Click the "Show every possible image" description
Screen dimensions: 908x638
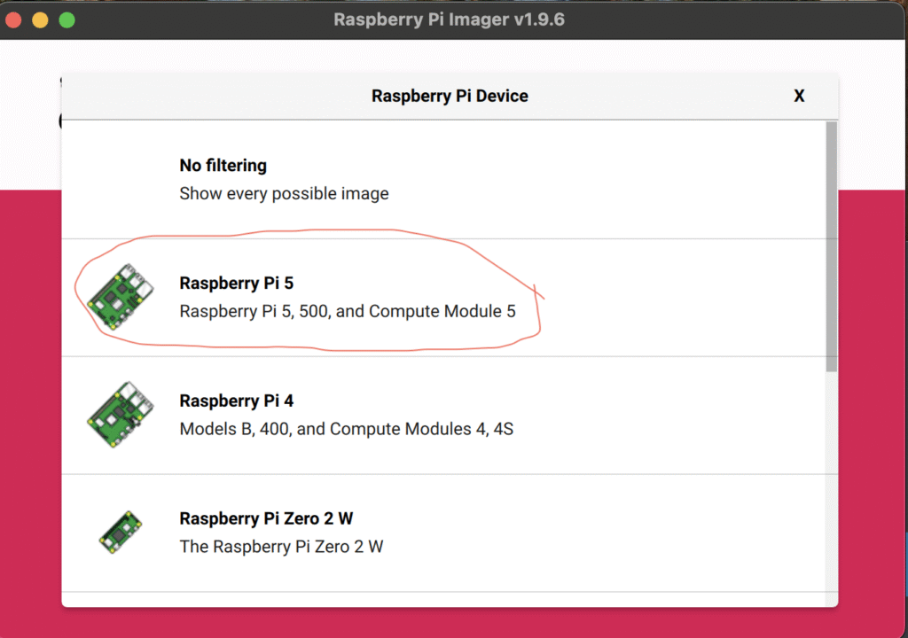[284, 193]
